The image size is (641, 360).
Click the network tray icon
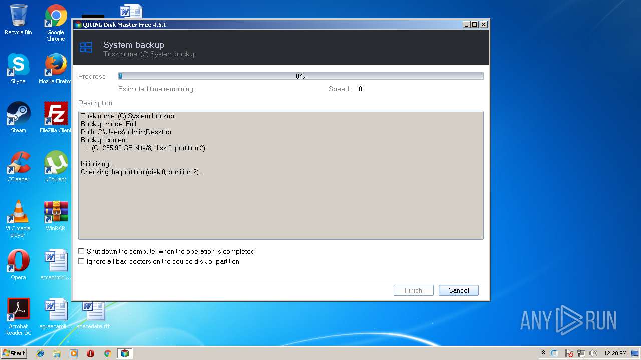point(581,353)
